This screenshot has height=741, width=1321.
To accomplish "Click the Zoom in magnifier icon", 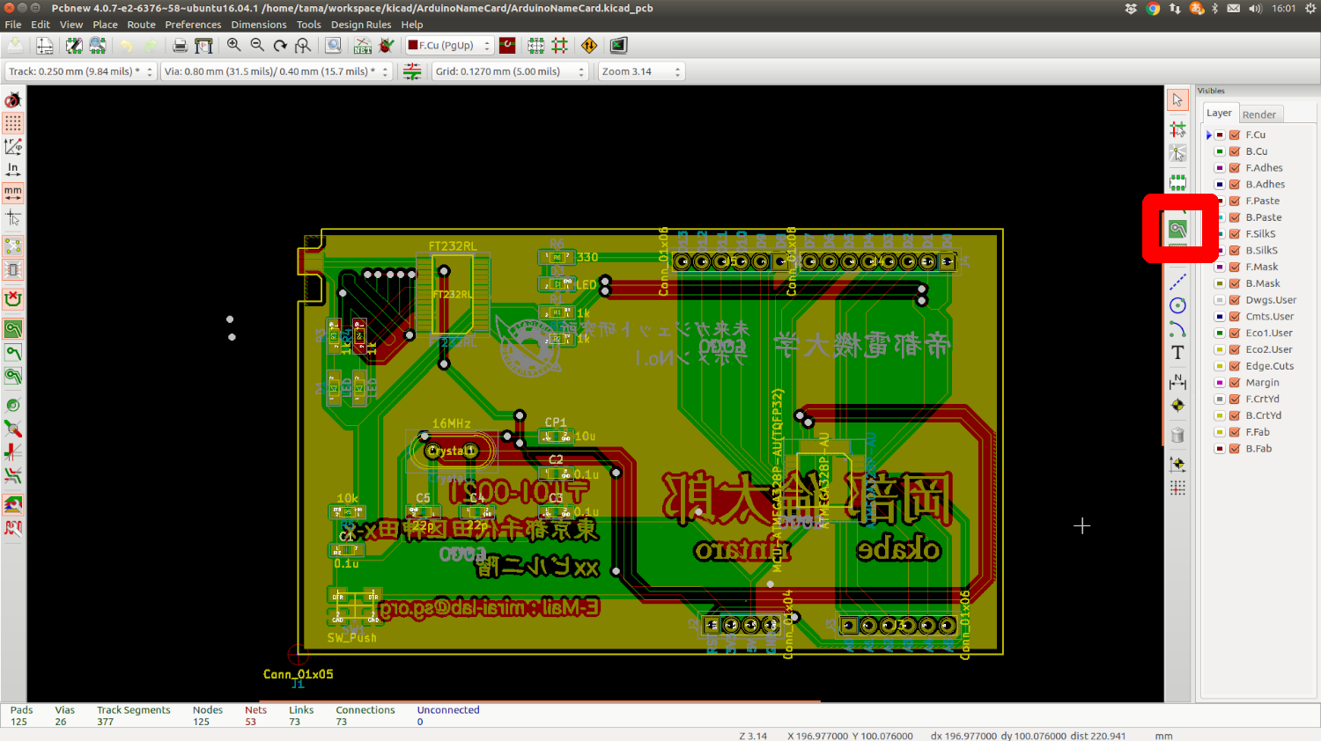I will tap(234, 46).
